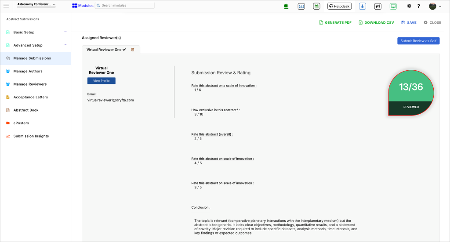This screenshot has width=450, height=242.
Task: Open the calendar icon in header
Action: 316,6
